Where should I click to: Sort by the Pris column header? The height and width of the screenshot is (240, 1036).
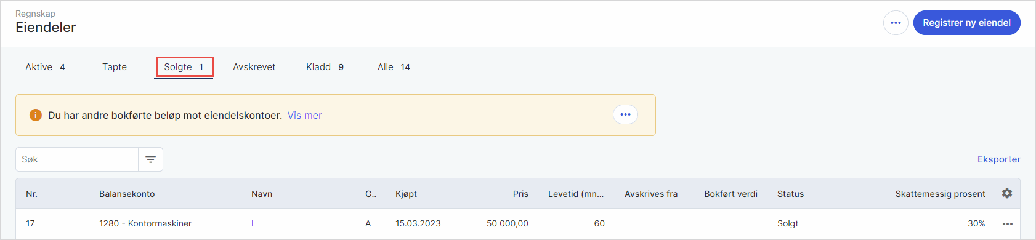point(520,194)
